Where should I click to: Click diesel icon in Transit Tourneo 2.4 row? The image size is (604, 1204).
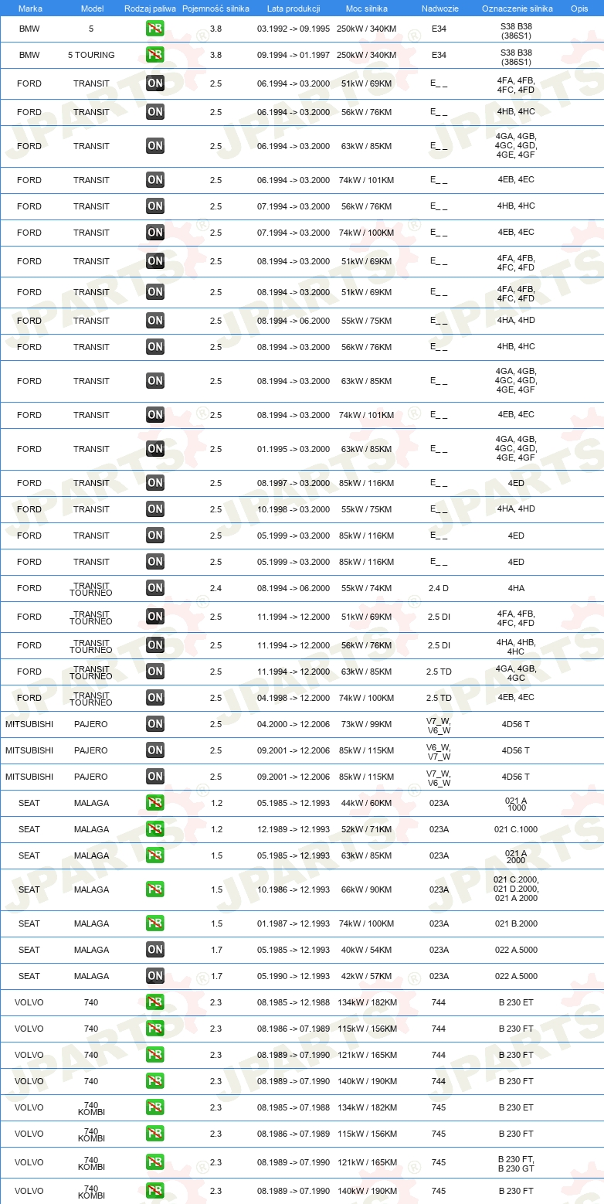[x=155, y=588]
